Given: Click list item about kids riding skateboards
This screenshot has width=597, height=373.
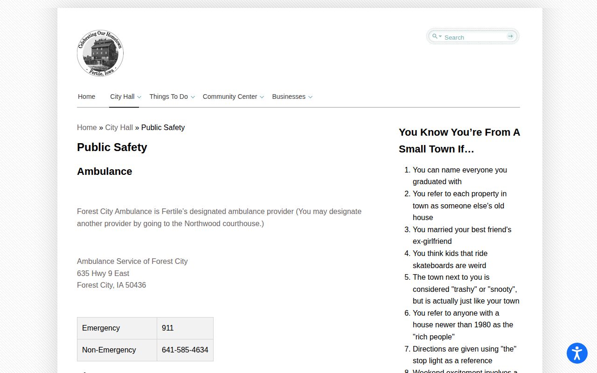Looking at the screenshot, I should tap(450, 259).
